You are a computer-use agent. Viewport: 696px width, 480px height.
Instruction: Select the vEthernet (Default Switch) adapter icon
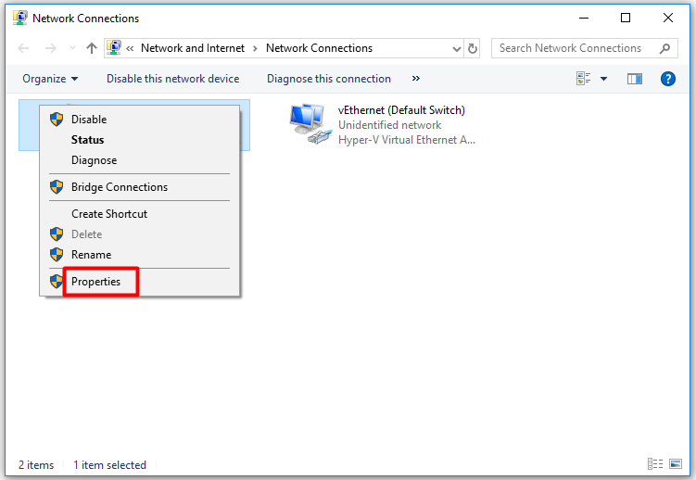point(310,124)
